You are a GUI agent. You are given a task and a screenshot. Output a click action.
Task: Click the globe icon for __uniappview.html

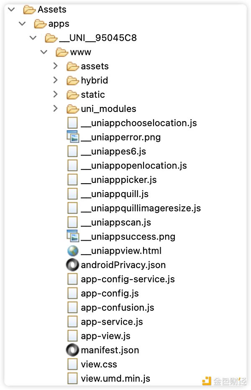pyautogui.click(x=73, y=251)
